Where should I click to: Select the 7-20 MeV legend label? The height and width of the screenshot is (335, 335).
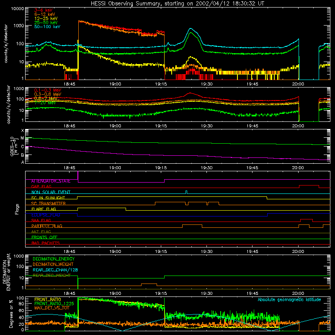point(45,103)
